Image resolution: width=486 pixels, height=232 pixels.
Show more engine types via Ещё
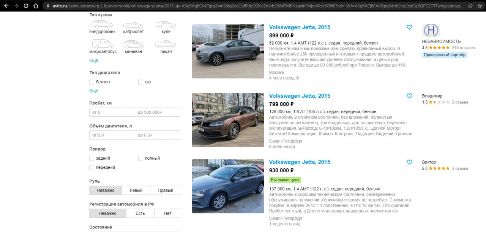(x=93, y=91)
